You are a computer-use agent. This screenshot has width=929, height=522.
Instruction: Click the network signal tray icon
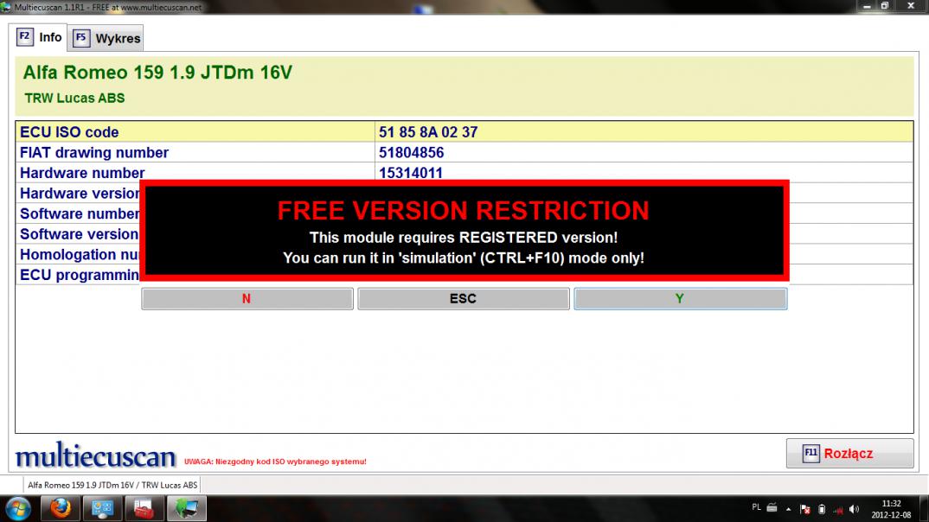[x=838, y=509]
